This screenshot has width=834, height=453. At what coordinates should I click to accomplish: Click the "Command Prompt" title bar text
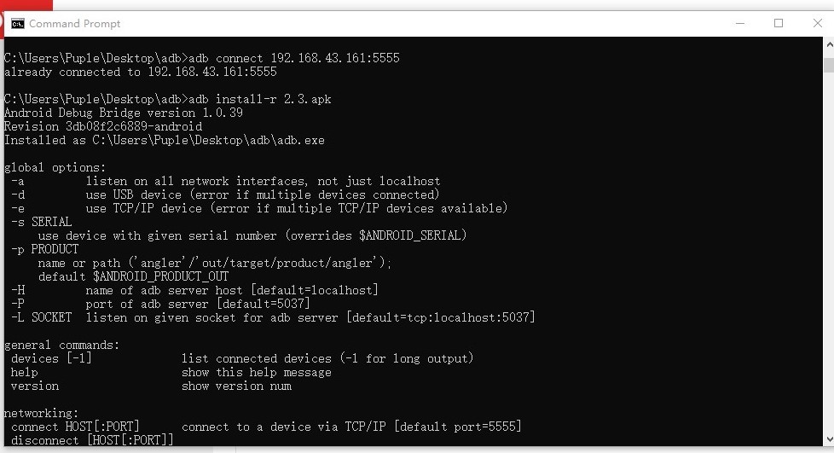[74, 24]
